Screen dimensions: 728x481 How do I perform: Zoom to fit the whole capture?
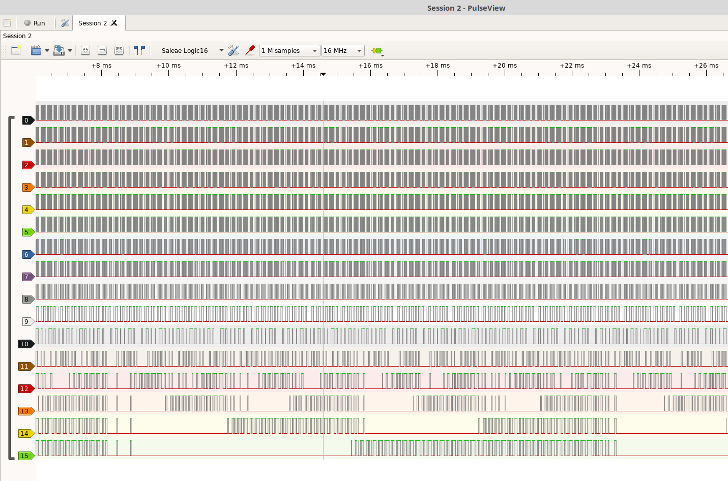[x=119, y=50]
